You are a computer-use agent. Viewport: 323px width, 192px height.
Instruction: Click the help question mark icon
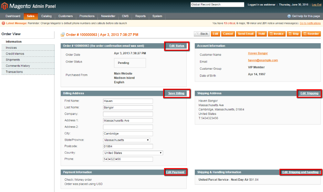(289, 16)
